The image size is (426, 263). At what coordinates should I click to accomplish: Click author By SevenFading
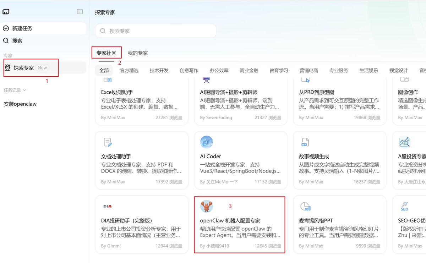(216, 117)
